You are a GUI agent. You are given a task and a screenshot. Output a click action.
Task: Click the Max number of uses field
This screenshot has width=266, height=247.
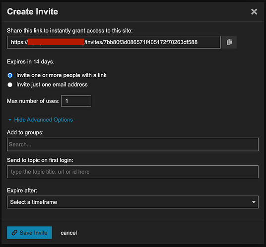coord(76,101)
